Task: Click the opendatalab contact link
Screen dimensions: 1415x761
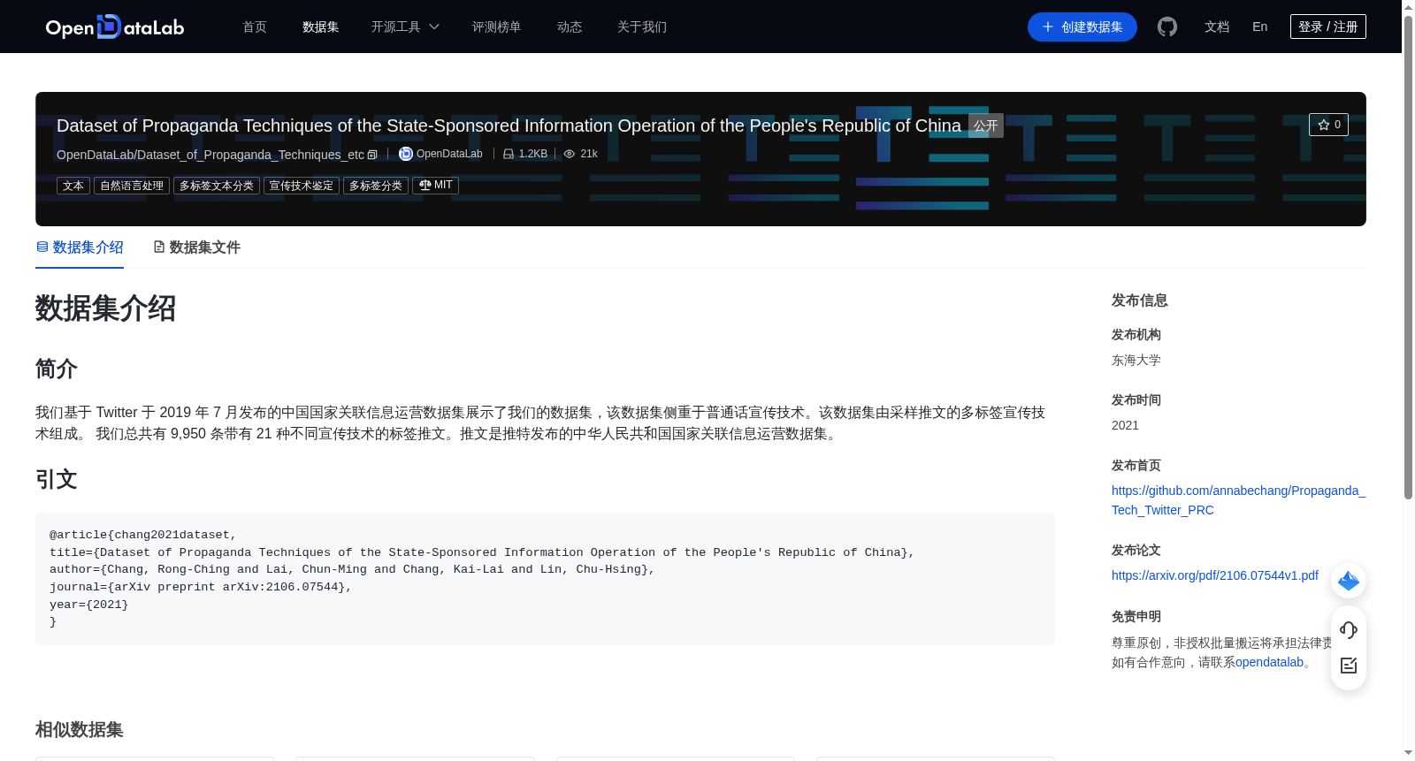Action: pos(1269,662)
